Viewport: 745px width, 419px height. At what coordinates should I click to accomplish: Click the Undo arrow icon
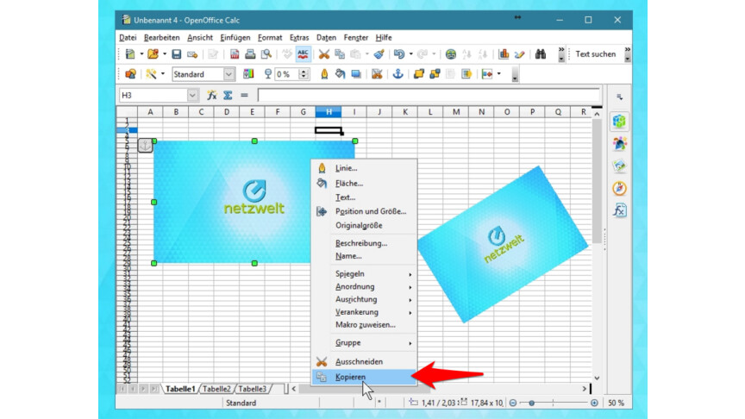click(x=399, y=54)
